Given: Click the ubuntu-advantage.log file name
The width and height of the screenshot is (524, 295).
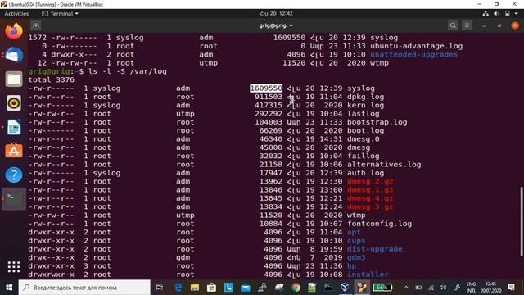Looking at the screenshot, I should pos(416,46).
